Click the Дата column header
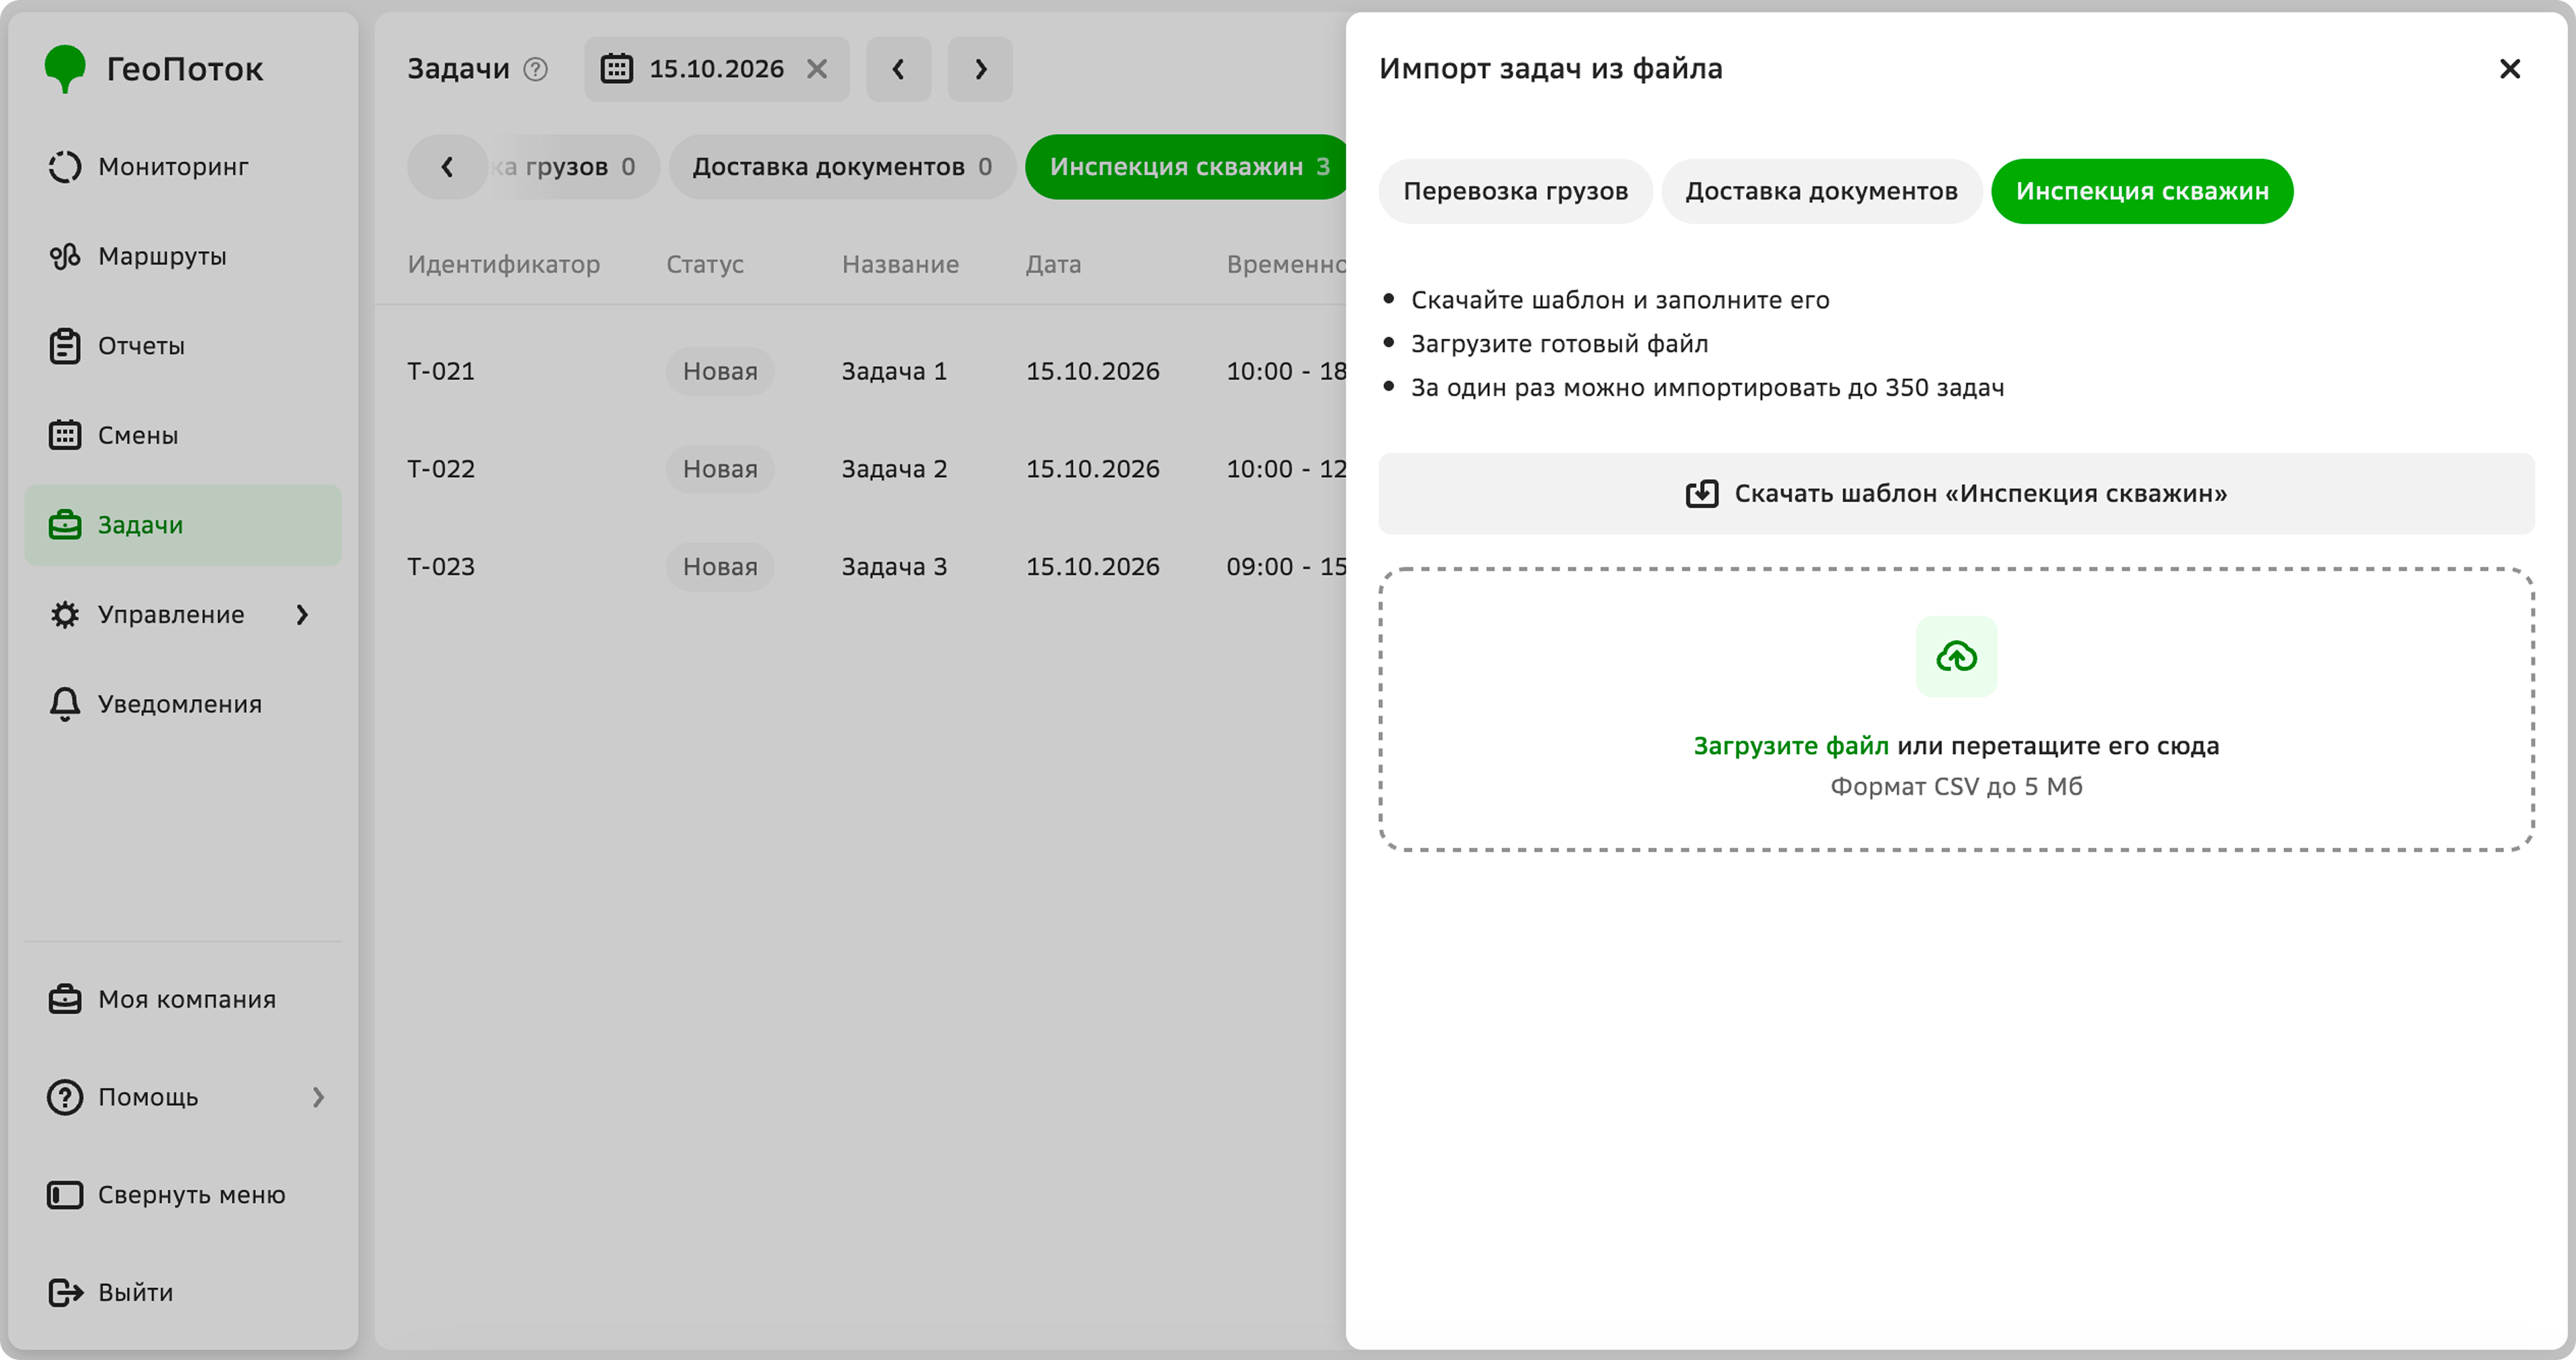2576x1360 pixels. [x=1053, y=264]
